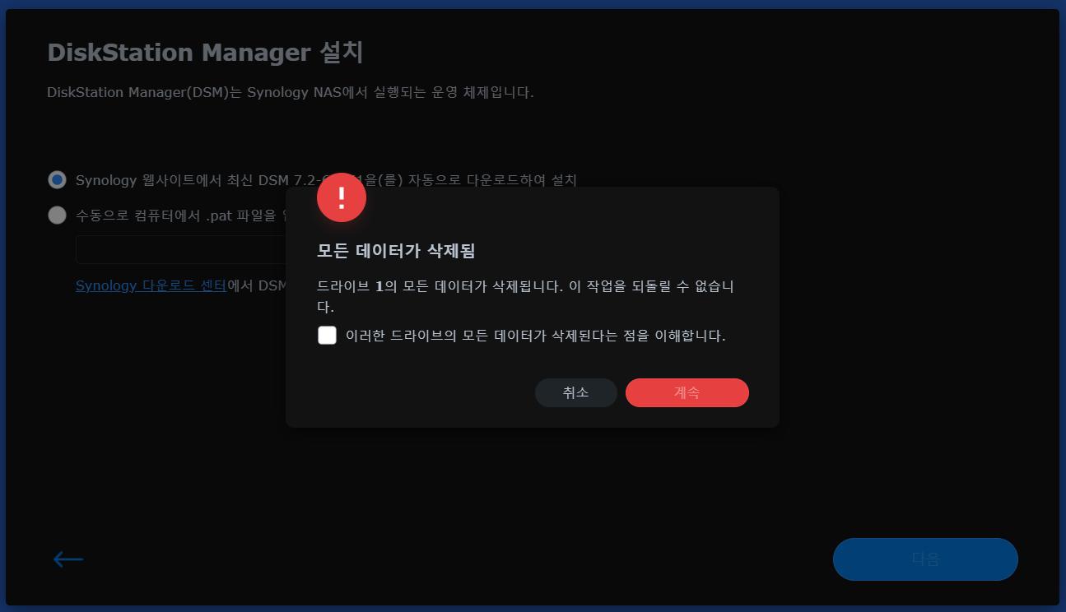
Task: Click the Synology 웹사이트 automatic install option label
Action: (x=326, y=180)
